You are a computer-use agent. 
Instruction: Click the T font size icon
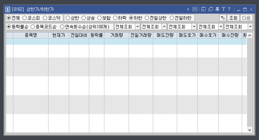(224, 9)
